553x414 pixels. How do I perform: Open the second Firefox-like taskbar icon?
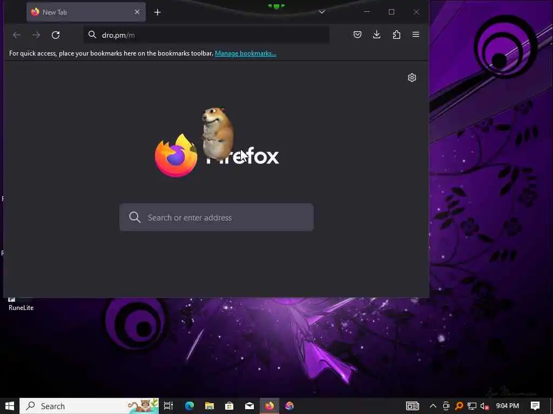pyautogui.click(x=289, y=406)
